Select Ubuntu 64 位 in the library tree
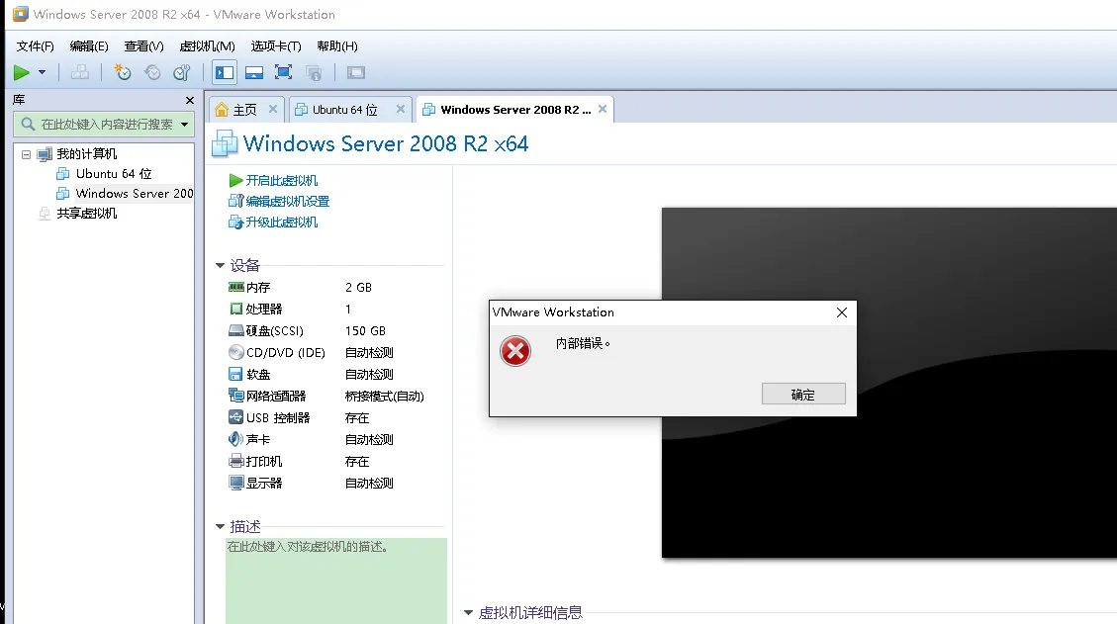Screen dimensions: 1117x624 coord(113,174)
